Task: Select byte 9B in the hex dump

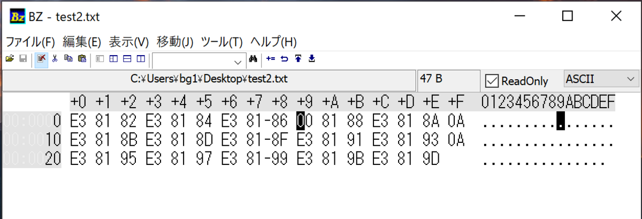Action: 356,160
